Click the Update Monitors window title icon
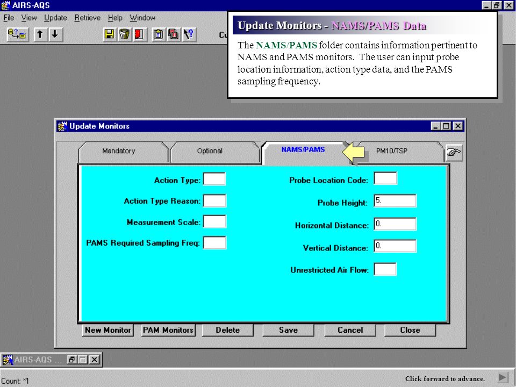Image resolution: width=516 pixels, height=387 pixels. [x=62, y=126]
